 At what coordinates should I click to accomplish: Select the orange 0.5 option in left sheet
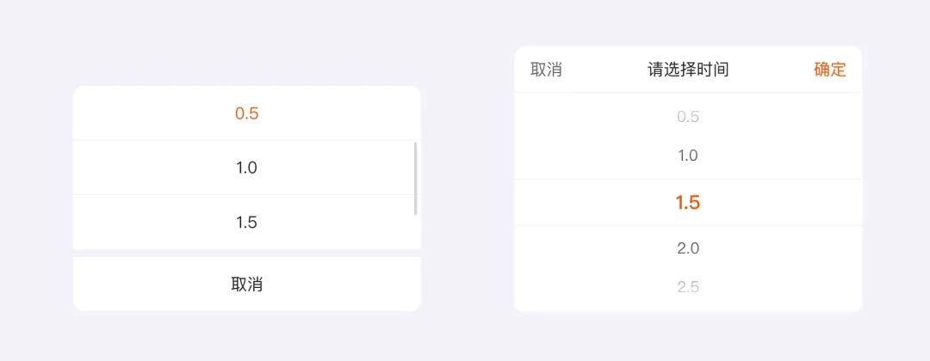click(x=246, y=113)
